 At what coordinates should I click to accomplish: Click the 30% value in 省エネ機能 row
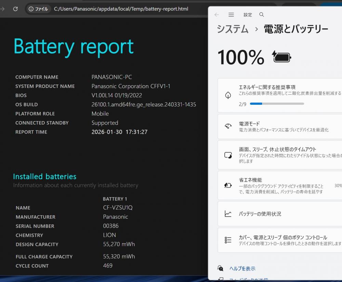coord(338,185)
